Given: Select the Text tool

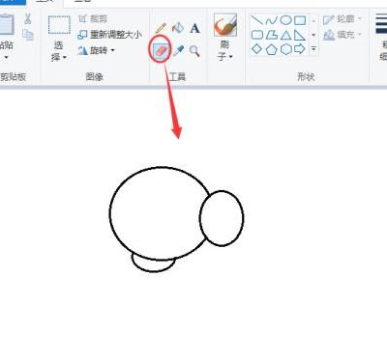Looking at the screenshot, I should (x=194, y=29).
